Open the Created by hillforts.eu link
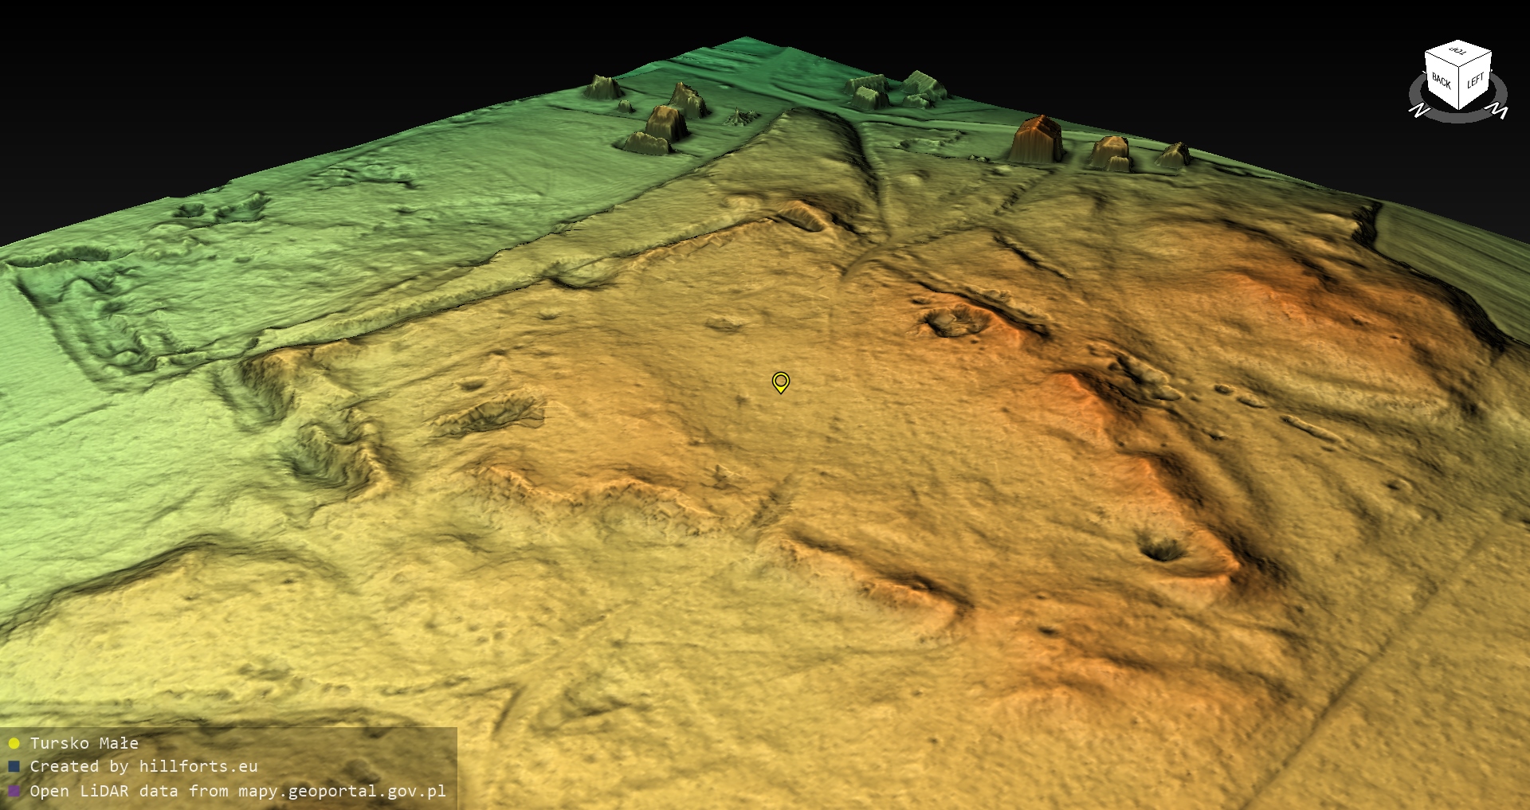Image resolution: width=1530 pixels, height=810 pixels. [x=143, y=767]
